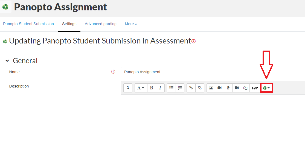Click the H5P insert button
Image resolution: width=305 pixels, height=146 pixels.
255,88
